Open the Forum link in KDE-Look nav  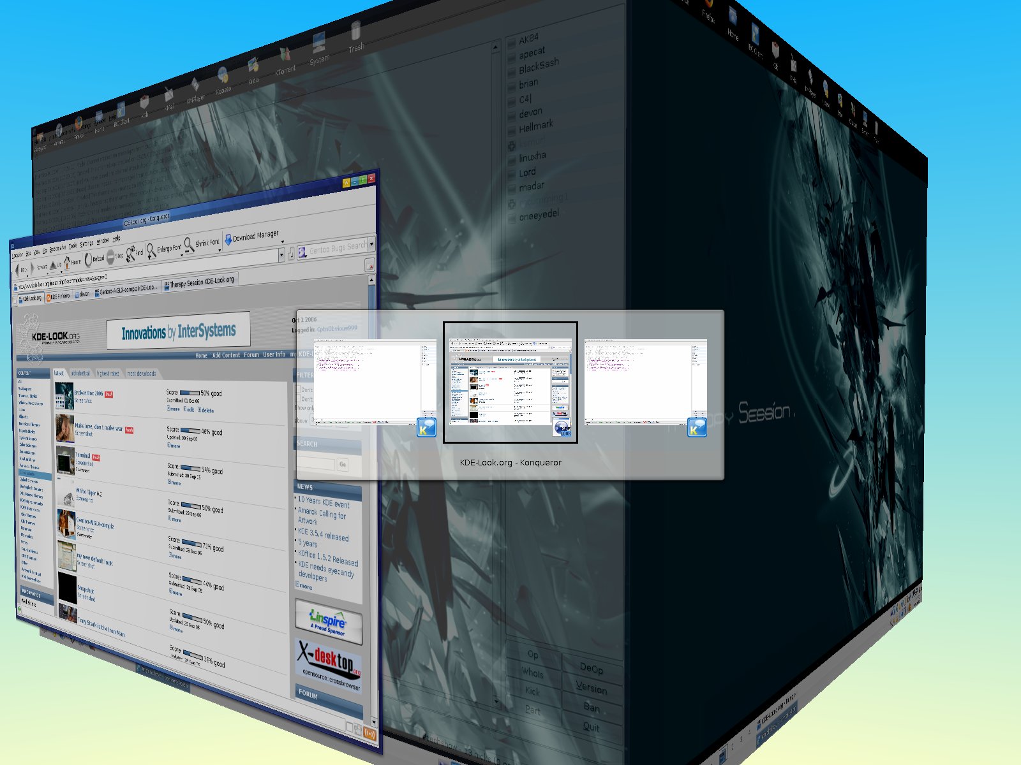251,355
